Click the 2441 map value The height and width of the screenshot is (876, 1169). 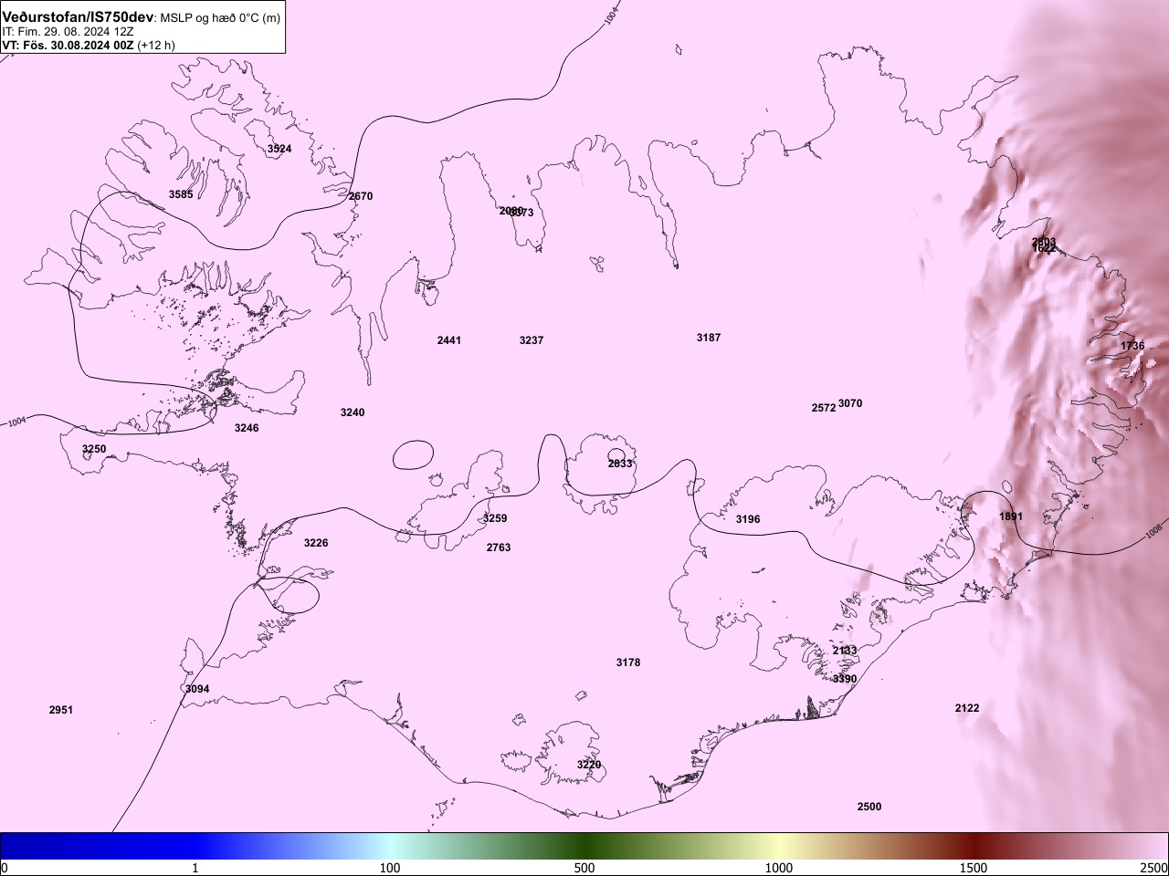coord(449,340)
